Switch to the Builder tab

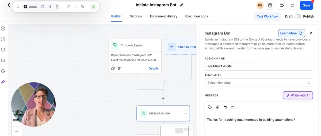click(x=116, y=16)
